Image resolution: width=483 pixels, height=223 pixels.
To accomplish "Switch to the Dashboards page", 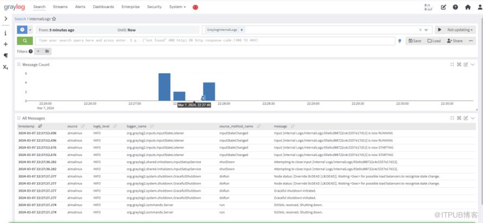I will (x=103, y=7).
